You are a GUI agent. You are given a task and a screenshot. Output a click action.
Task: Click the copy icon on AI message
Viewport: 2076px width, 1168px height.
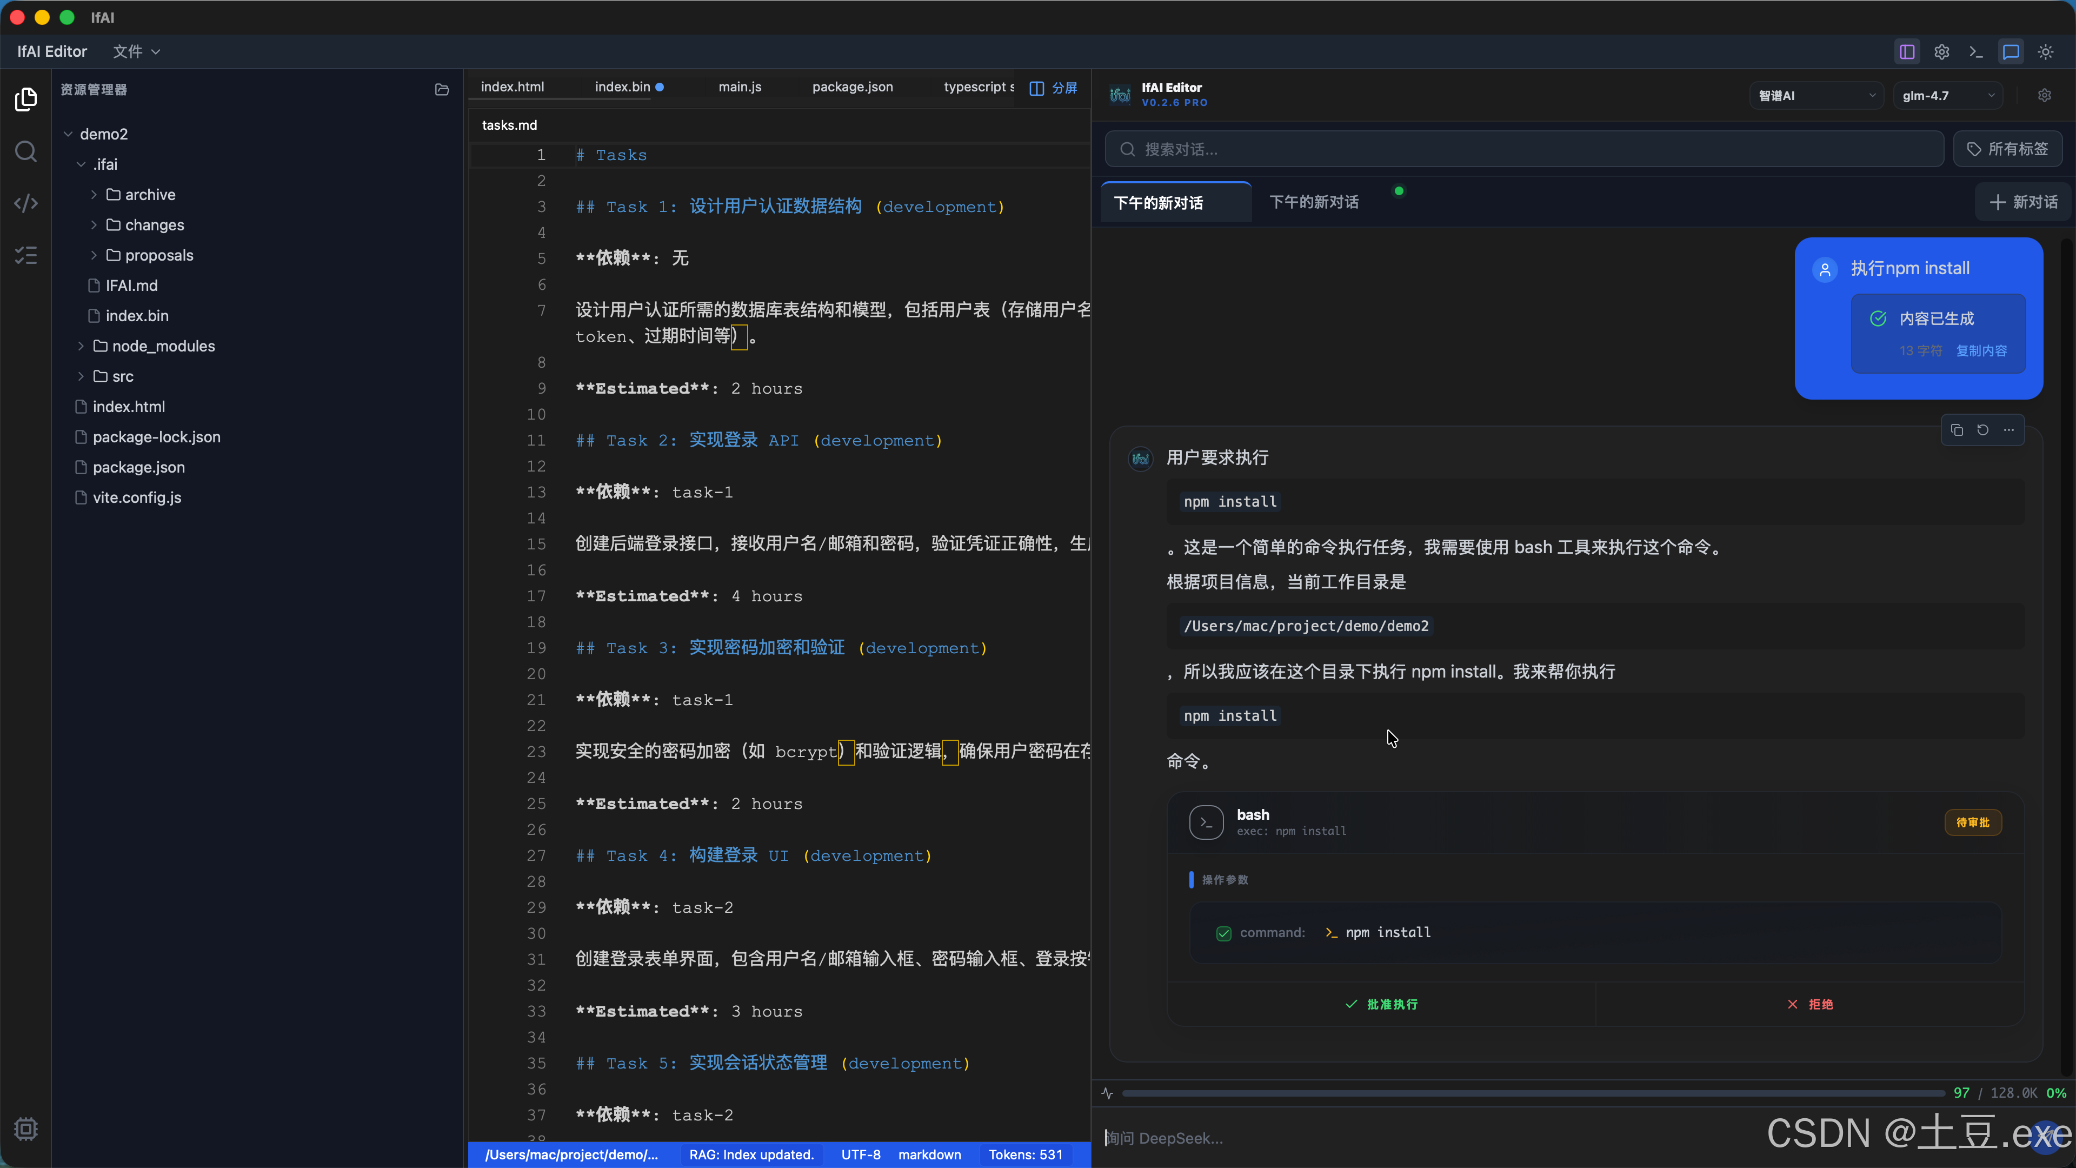point(1957,430)
